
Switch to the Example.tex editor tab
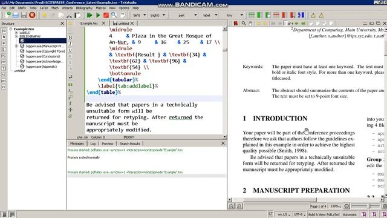click(89, 23)
